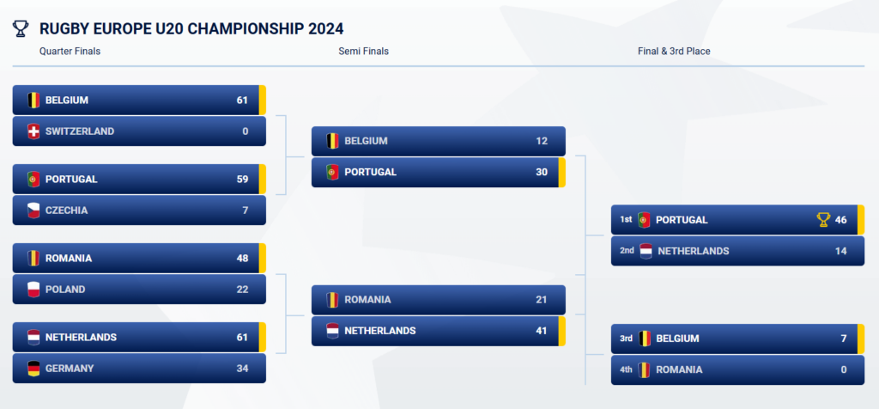Select the Semi Finals stage heading

coord(363,51)
